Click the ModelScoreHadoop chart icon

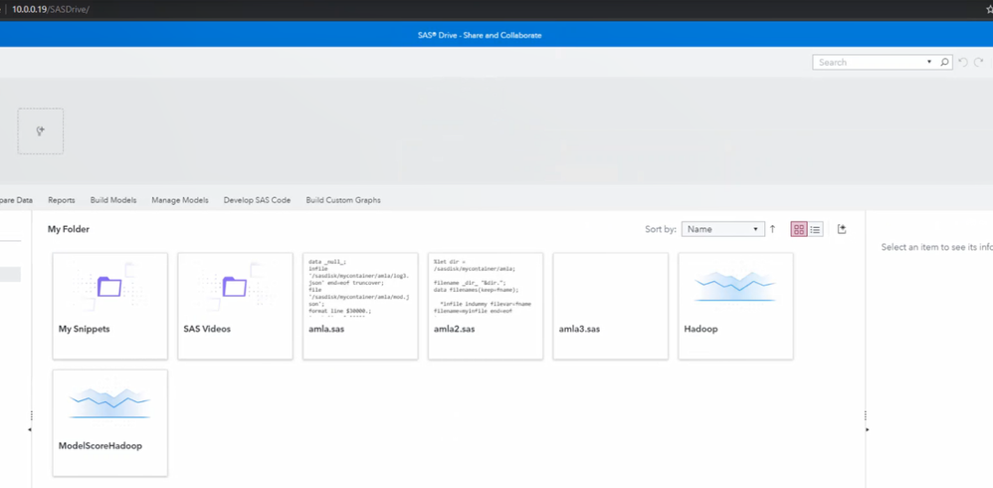tap(109, 402)
